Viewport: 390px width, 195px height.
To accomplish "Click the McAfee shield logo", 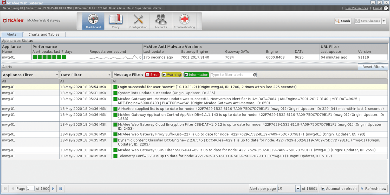I will pos(5,21).
